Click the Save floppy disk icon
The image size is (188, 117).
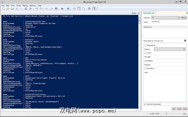pos(12,9)
